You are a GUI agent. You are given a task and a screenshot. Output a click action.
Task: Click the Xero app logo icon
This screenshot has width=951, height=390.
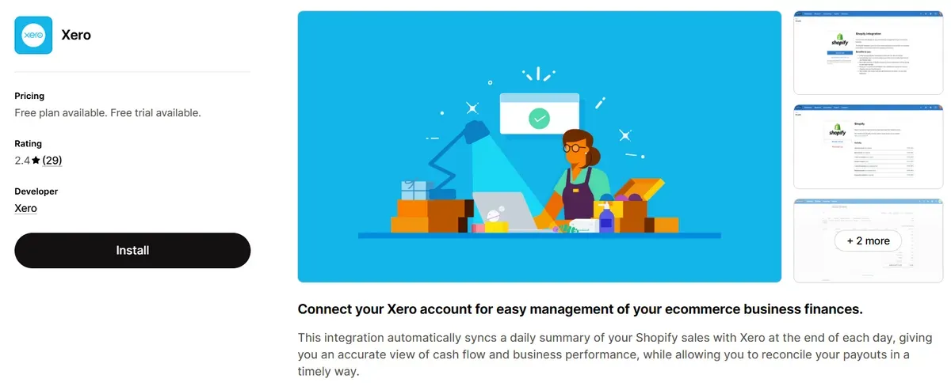click(33, 35)
